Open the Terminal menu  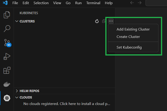[93, 3]
